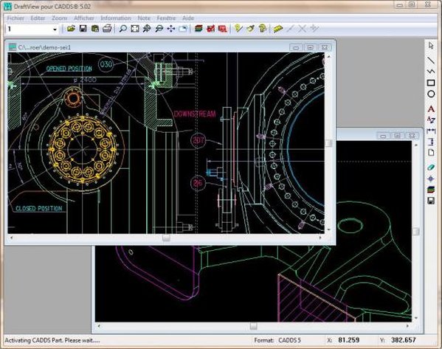Select the Rectangle drawing tool
This screenshot has width=442, height=349.
[x=431, y=83]
